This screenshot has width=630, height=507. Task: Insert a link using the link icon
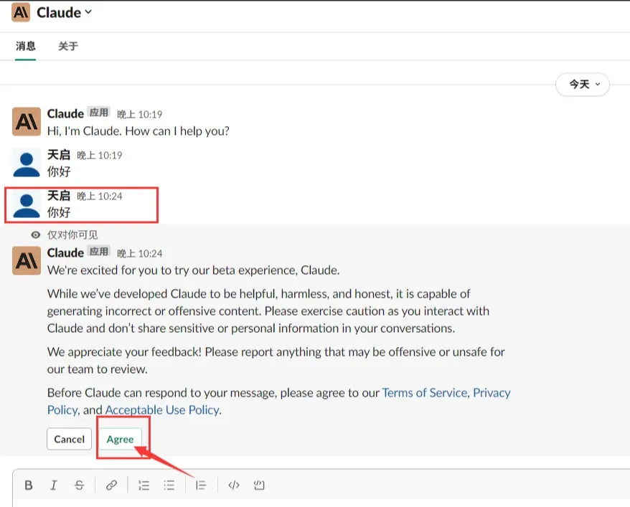(111, 485)
